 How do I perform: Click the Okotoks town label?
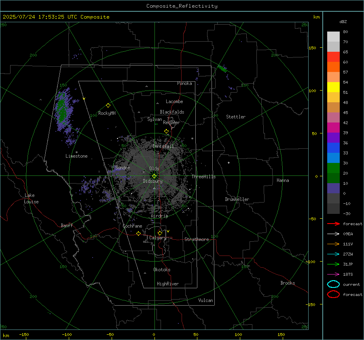(x=162, y=269)
